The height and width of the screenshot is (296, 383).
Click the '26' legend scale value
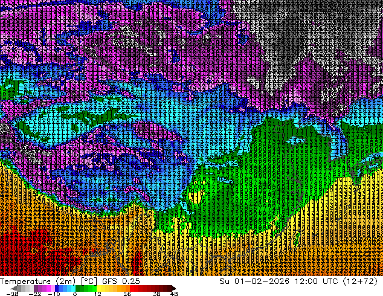point(127,294)
